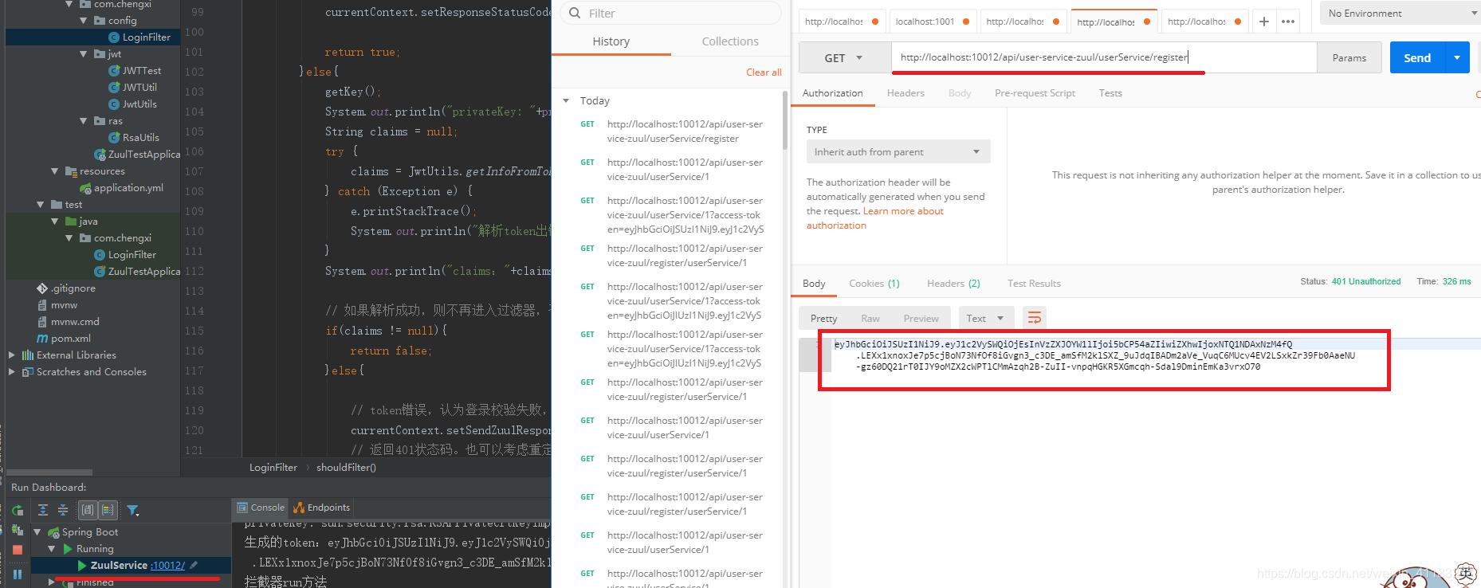
Task: Click the shouldFilter() breadcrumb in the editor
Action: pos(346,468)
